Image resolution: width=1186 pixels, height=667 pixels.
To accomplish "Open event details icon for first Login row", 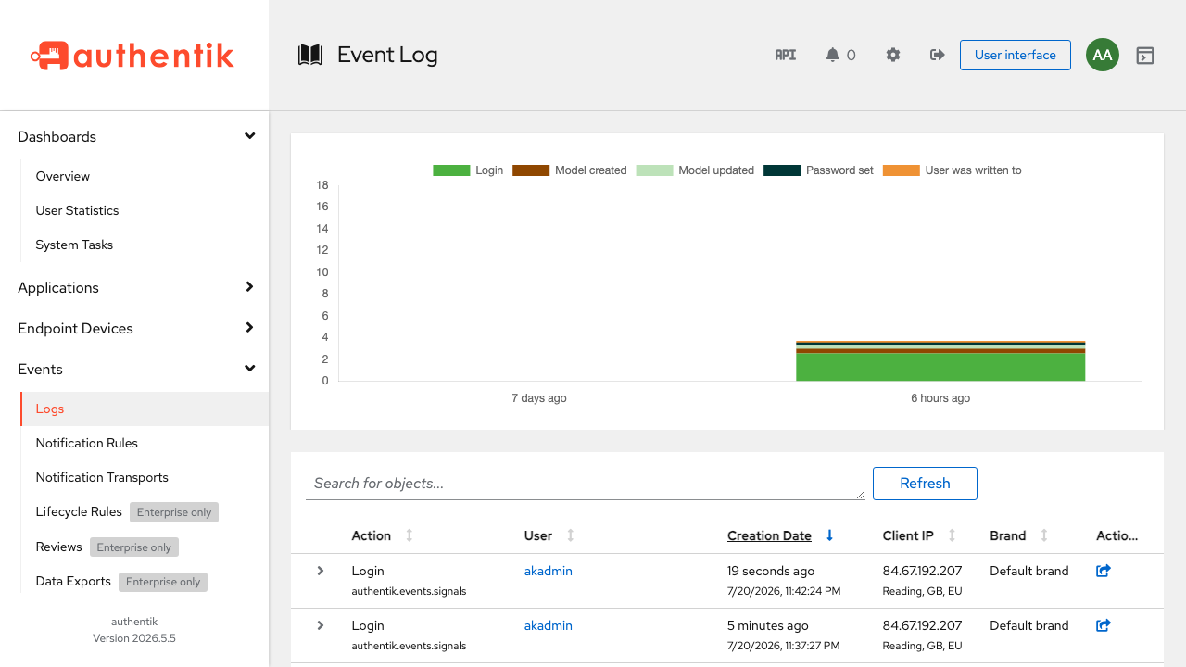I will pos(1104,571).
